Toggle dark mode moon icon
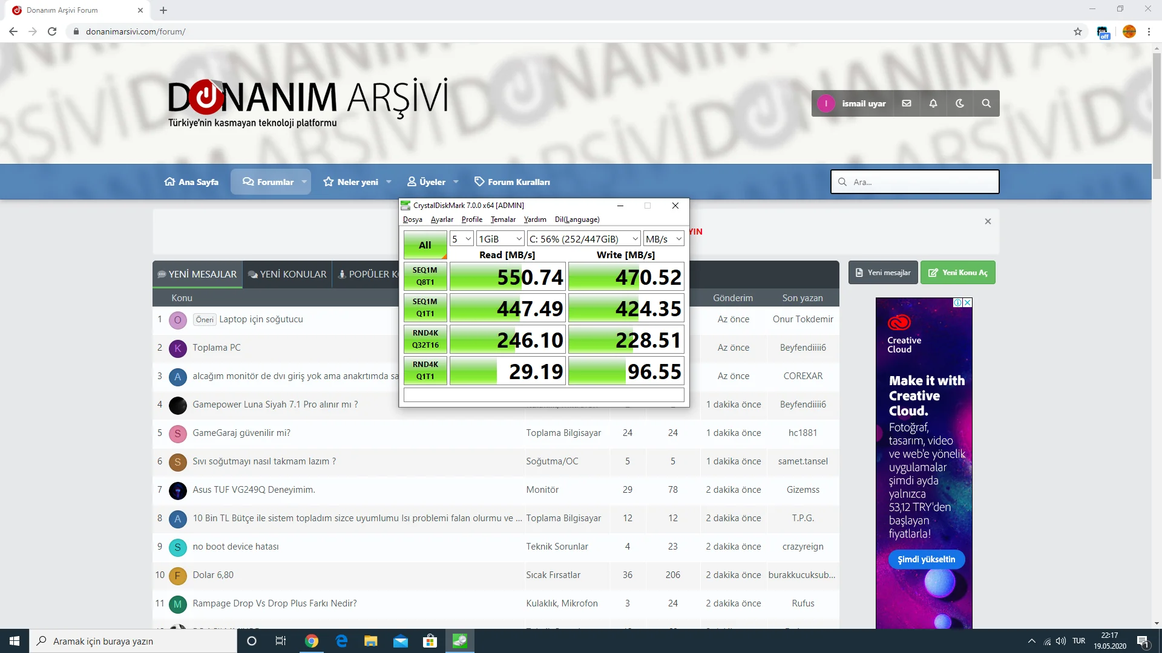This screenshot has width=1162, height=653. point(959,103)
